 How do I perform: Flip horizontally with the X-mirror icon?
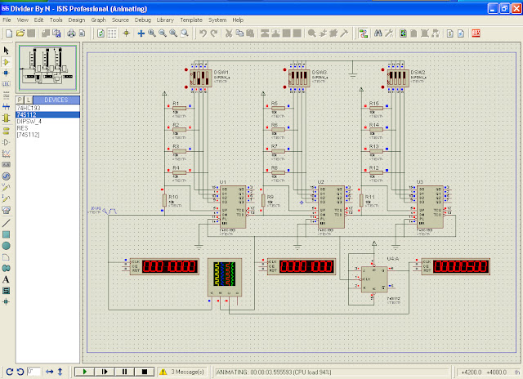coord(50,372)
